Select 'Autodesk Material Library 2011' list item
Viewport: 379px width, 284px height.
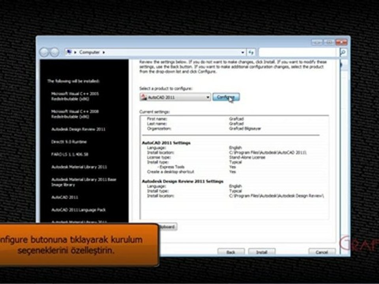click(x=79, y=167)
